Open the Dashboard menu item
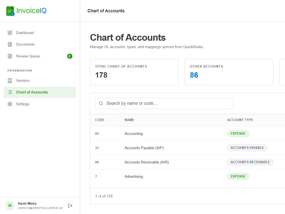Image resolution: width=285 pixels, height=214 pixels. tap(40, 33)
